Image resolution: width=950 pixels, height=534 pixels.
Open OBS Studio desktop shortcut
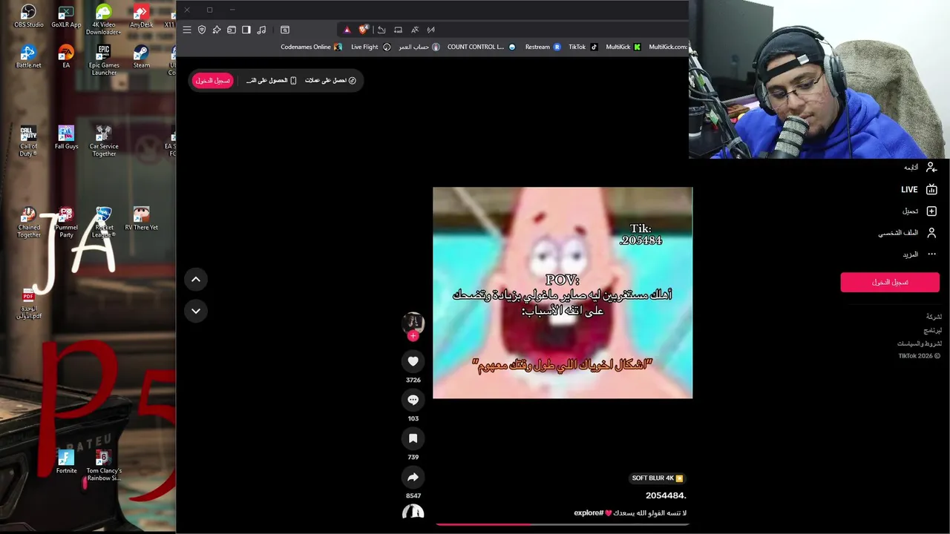(28, 16)
